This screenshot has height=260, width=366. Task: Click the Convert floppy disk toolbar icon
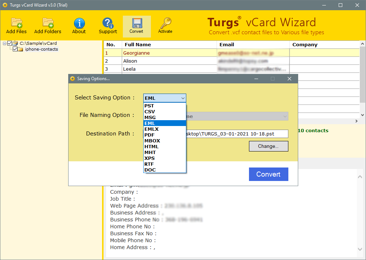click(x=137, y=23)
